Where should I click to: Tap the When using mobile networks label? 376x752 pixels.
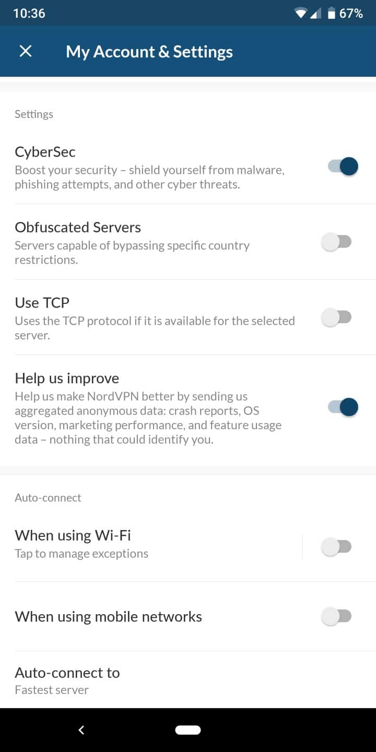tap(109, 617)
